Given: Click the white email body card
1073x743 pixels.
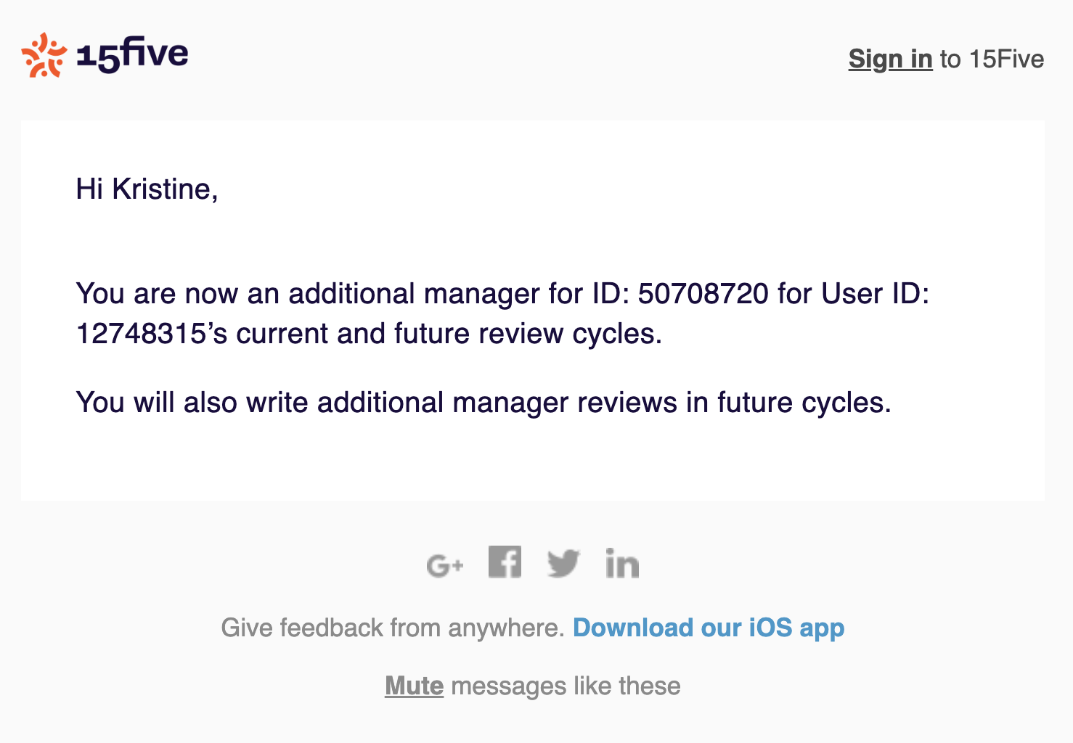Looking at the screenshot, I should (x=536, y=464).
